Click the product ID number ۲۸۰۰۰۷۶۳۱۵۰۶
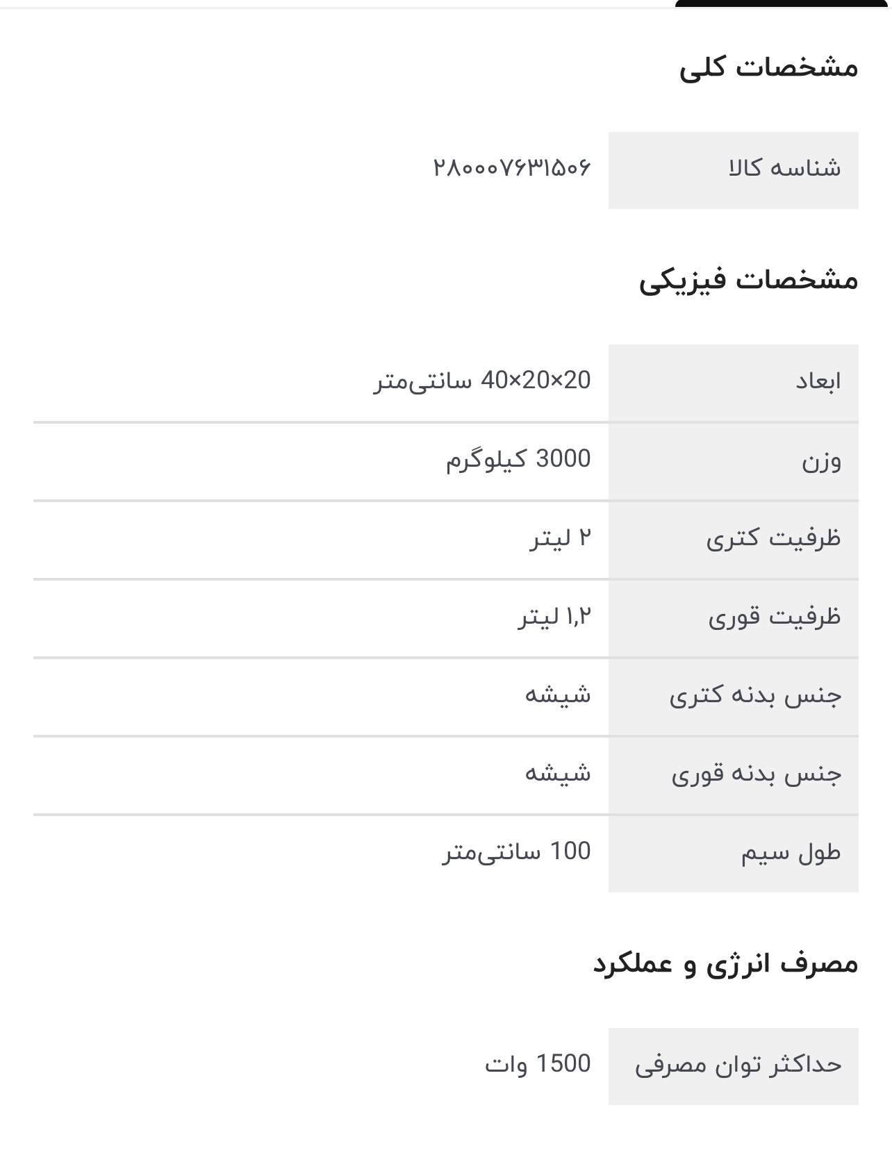 (x=512, y=168)
